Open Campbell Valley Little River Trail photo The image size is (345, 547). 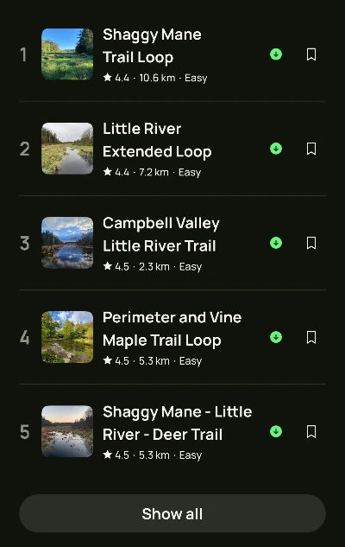click(67, 243)
